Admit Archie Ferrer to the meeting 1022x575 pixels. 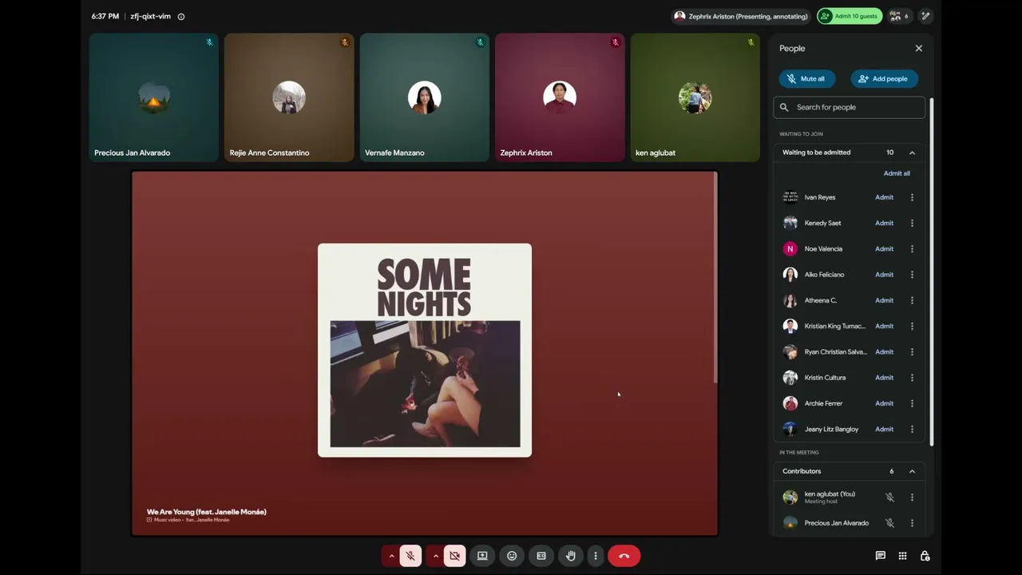tap(884, 403)
